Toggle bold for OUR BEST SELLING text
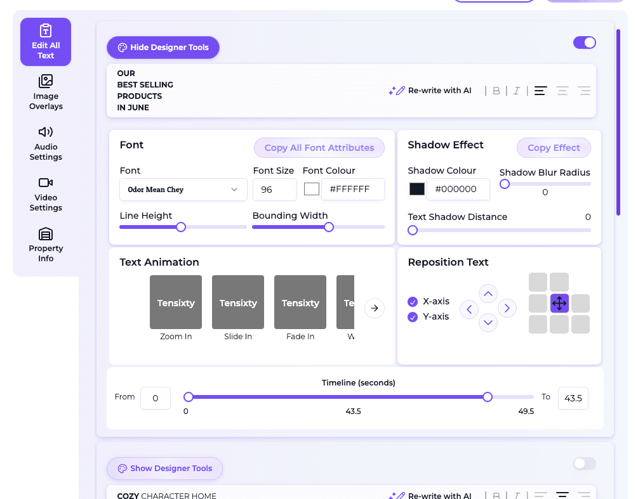This screenshot has height=499, width=638. pyautogui.click(x=496, y=91)
